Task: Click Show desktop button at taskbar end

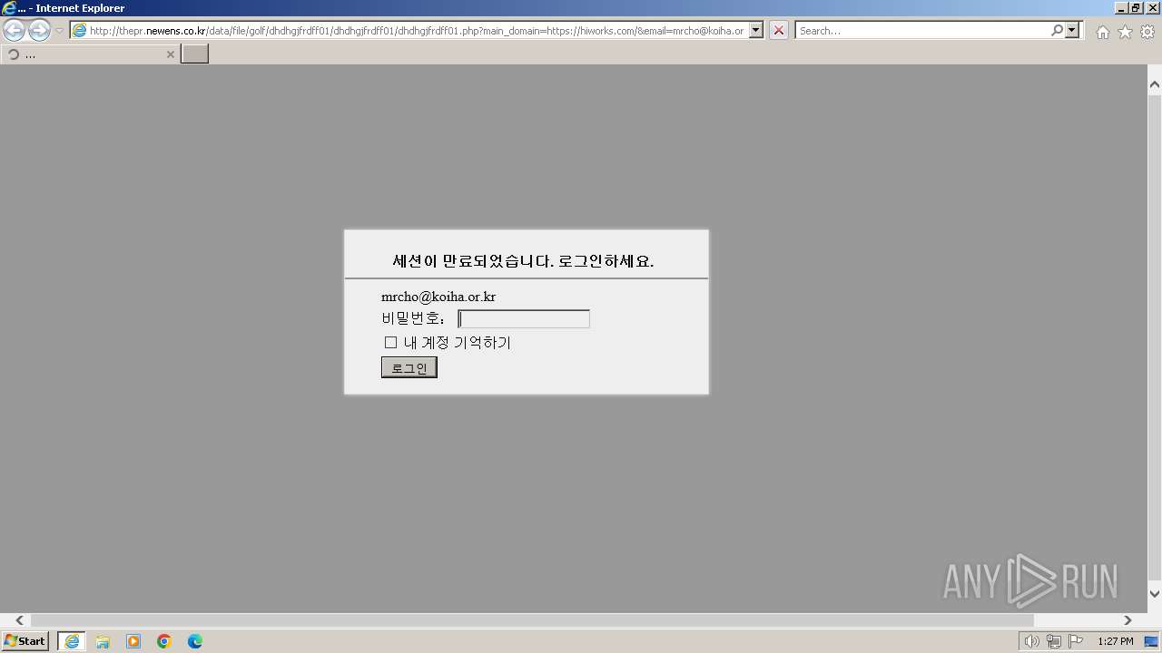Action: click(x=1152, y=642)
